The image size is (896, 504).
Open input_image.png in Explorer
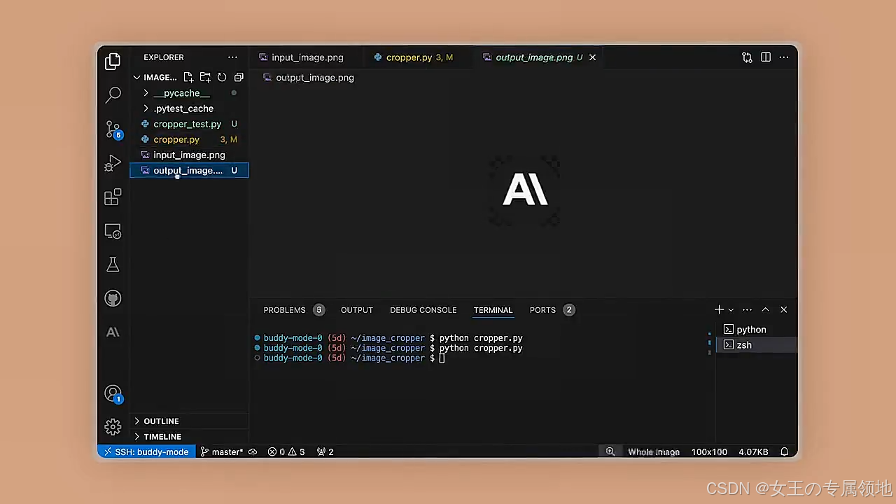[189, 155]
